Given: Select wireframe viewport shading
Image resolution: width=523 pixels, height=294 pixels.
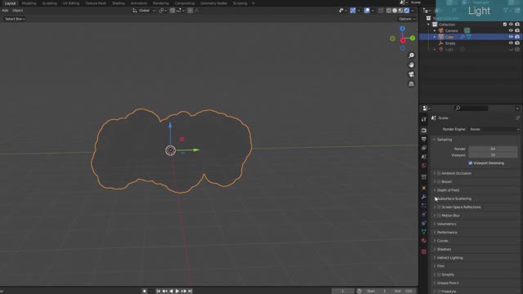Looking at the screenshot, I should tap(389, 11).
